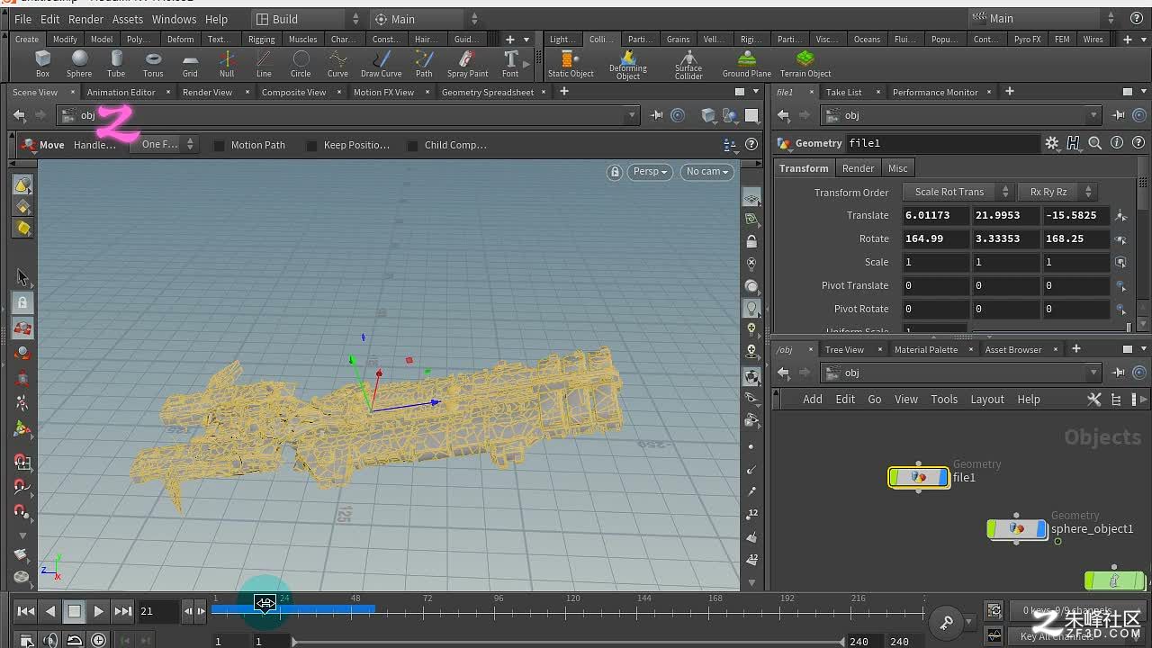Click the current frame number field
Screen dimensions: 1152x648
(158, 611)
